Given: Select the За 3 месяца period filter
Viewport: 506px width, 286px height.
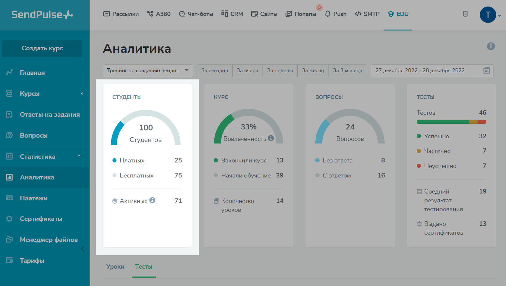Looking at the screenshot, I should (347, 71).
